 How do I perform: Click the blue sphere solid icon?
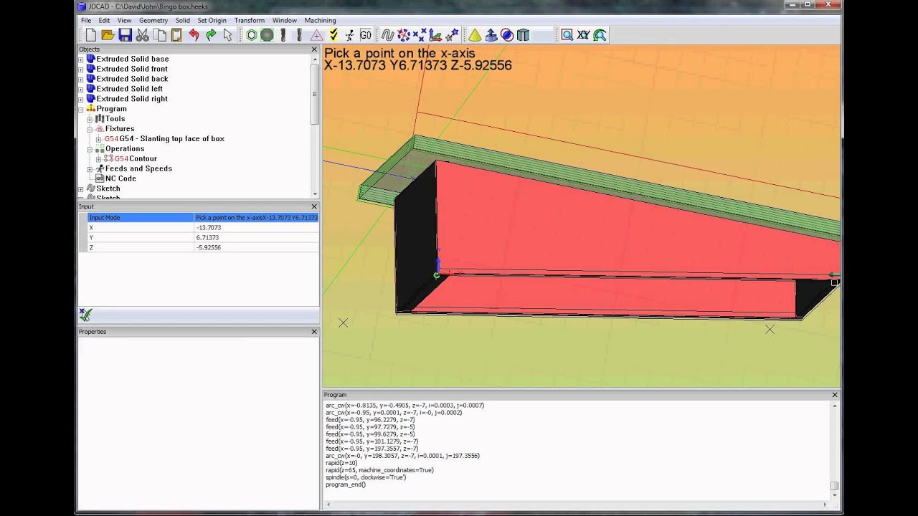pyautogui.click(x=507, y=34)
